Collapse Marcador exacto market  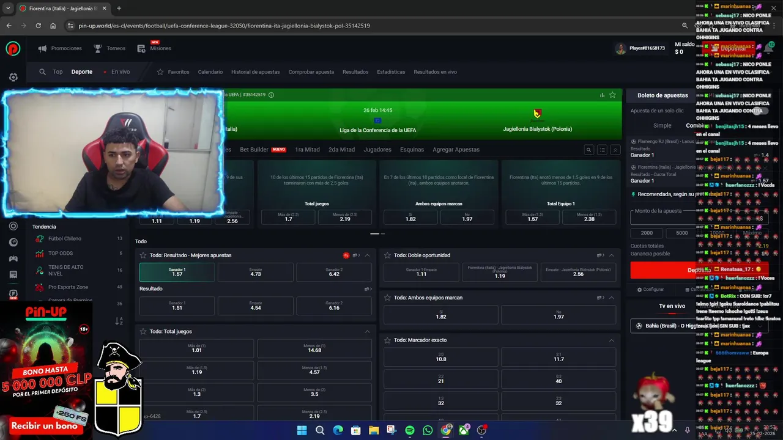click(611, 340)
